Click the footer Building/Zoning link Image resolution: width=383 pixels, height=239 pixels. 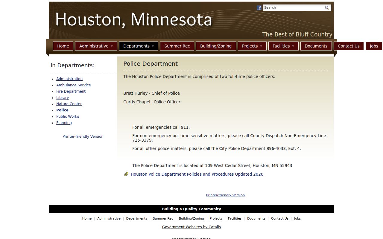tap(191, 219)
